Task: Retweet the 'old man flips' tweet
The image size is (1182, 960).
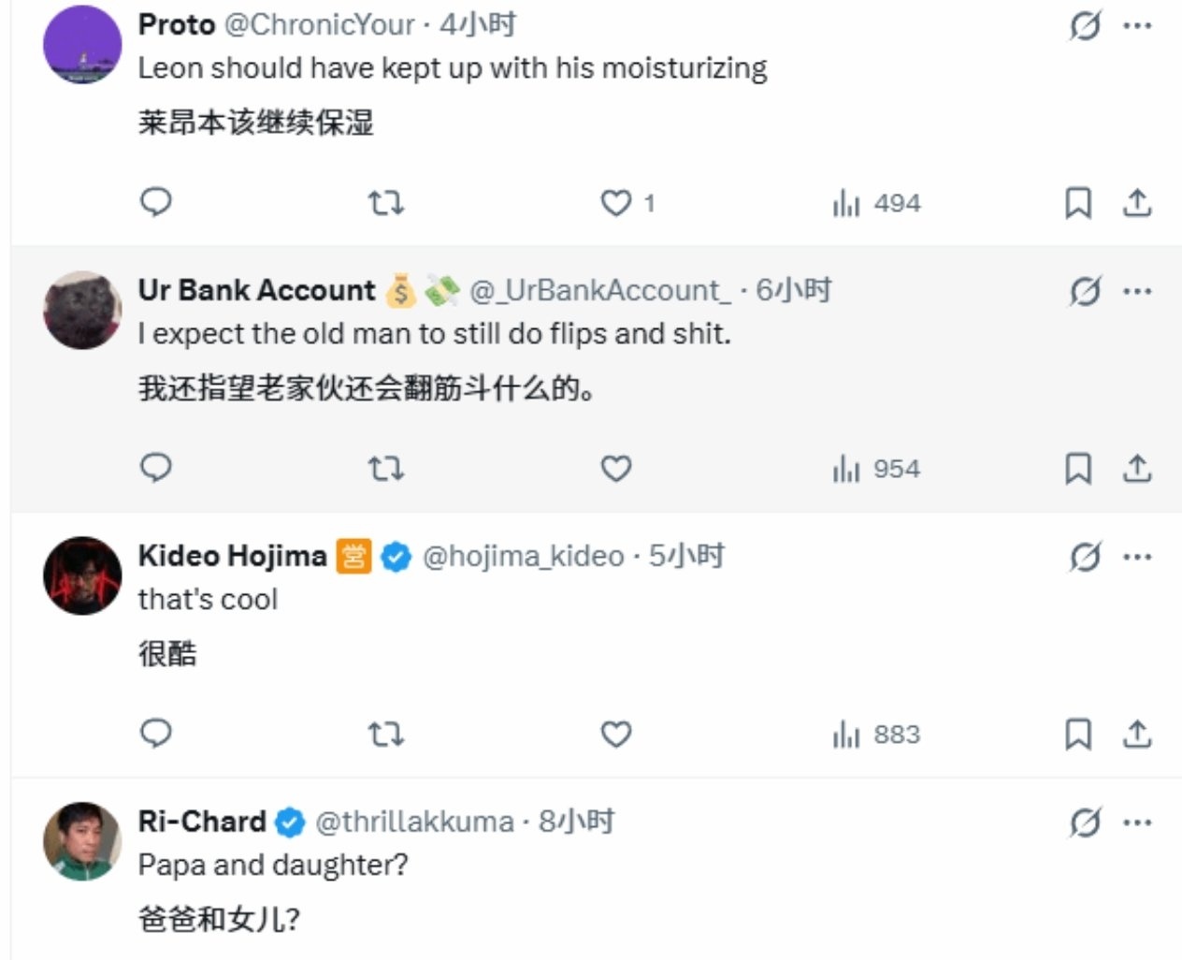Action: pyautogui.click(x=385, y=468)
